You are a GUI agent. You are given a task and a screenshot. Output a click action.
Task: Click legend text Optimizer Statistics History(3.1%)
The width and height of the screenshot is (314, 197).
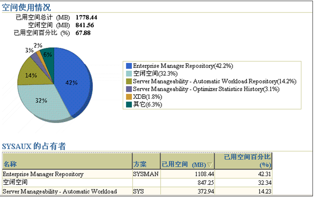pyautogui.click(x=236, y=89)
